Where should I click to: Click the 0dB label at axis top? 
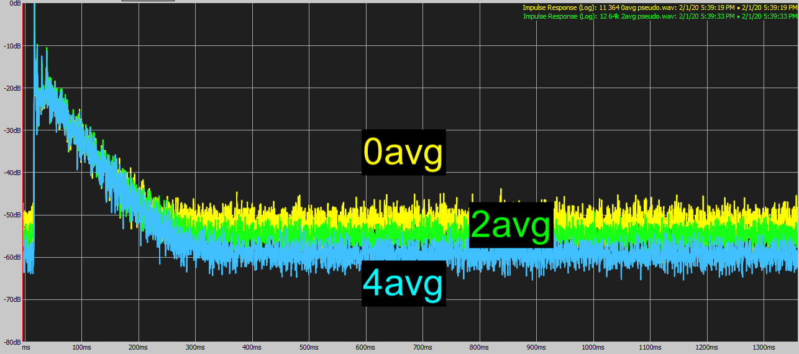[14, 3]
